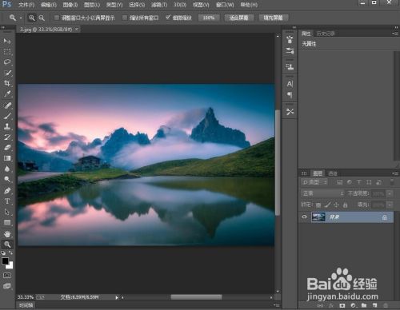Switch to the Channels tab

(x=333, y=173)
